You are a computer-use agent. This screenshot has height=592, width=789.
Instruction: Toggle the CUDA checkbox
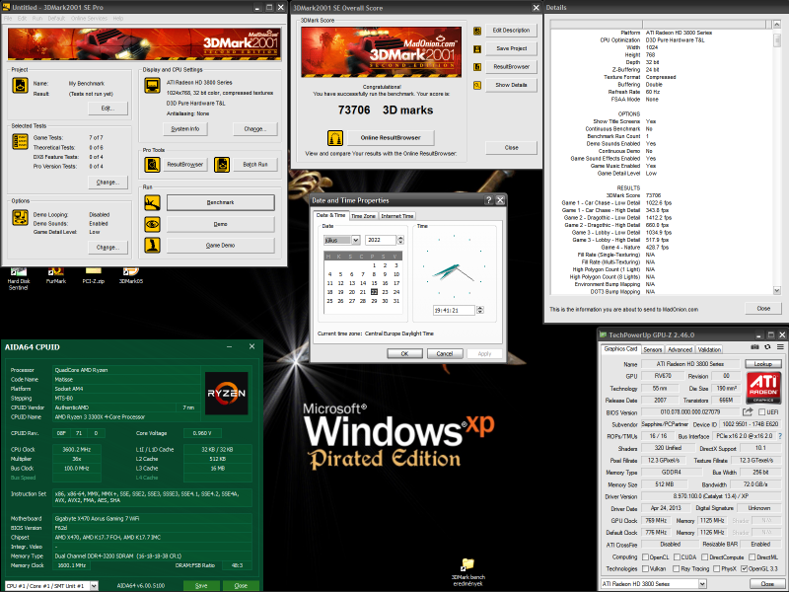677,556
